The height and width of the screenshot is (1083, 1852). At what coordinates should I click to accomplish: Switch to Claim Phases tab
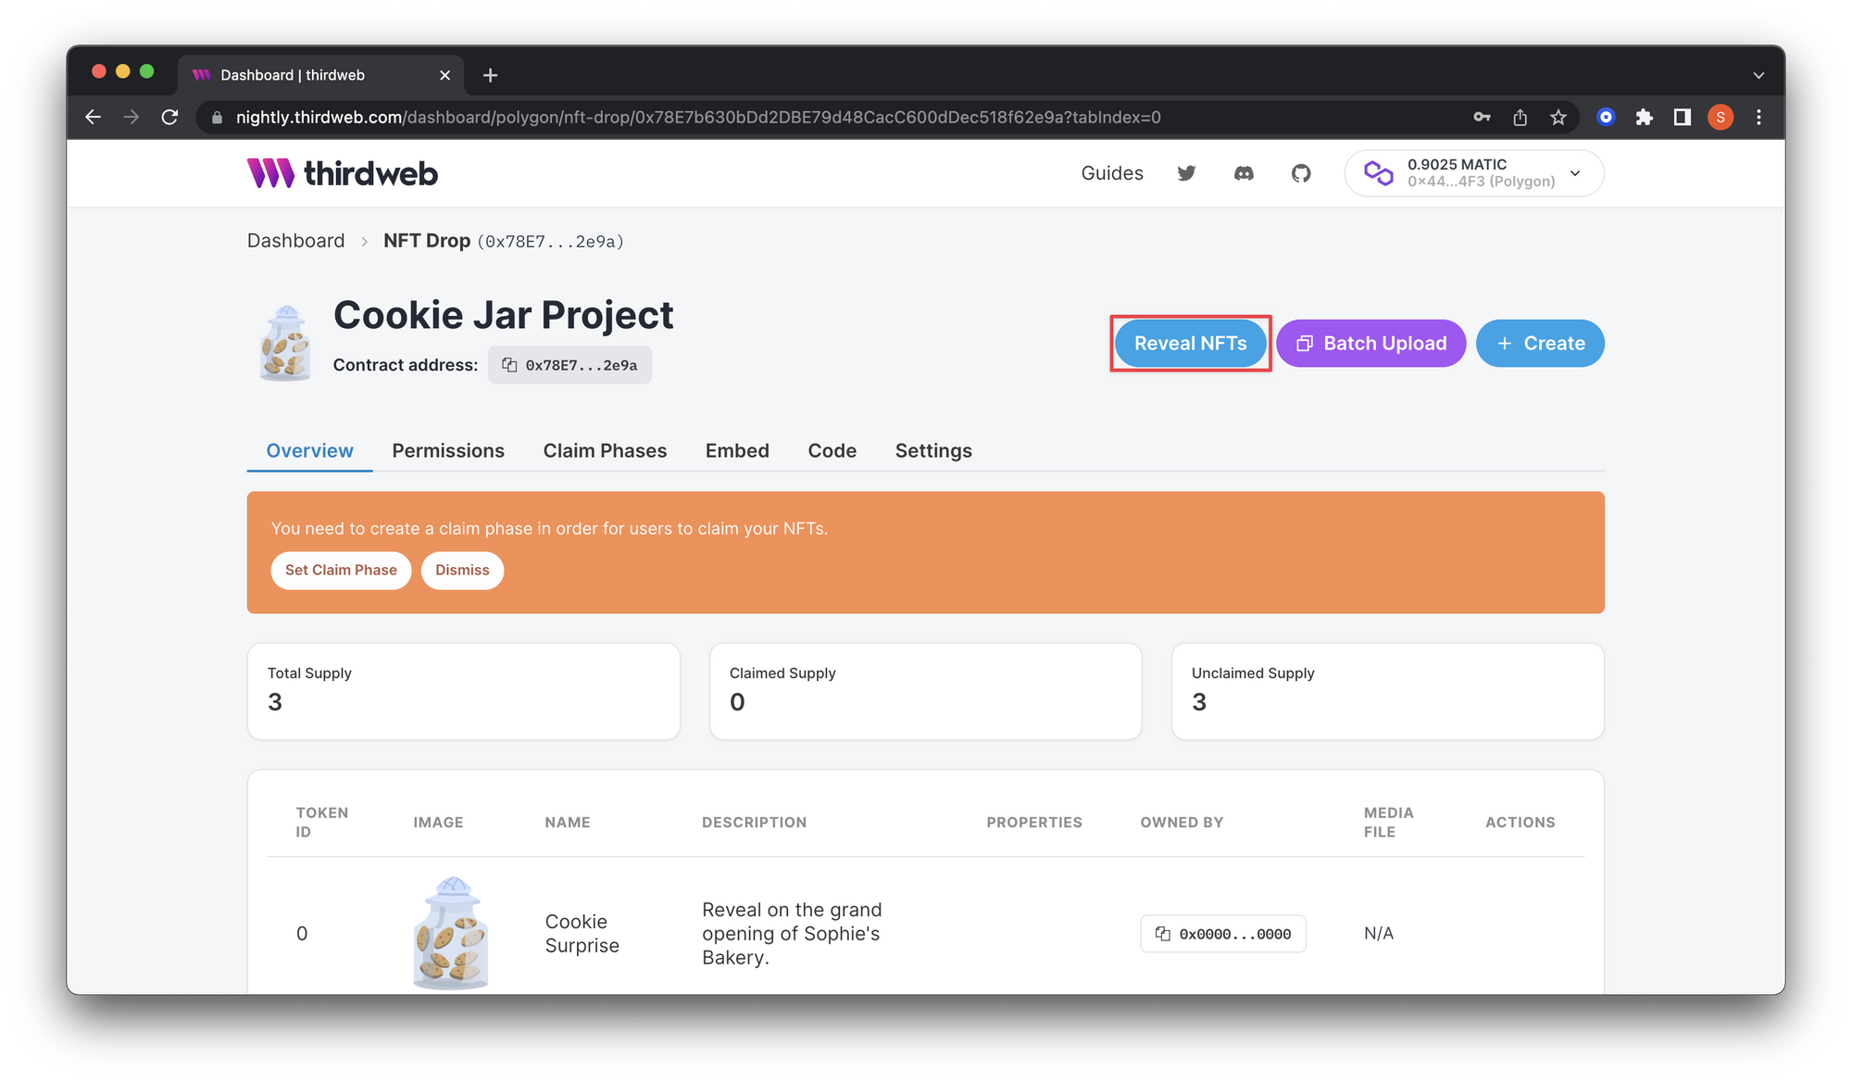[x=605, y=451]
